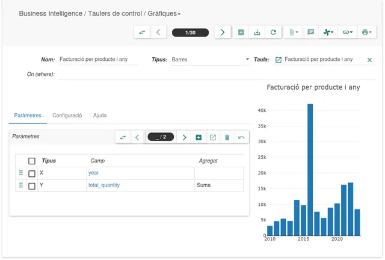
Task: Go to next record in main toolbar
Action: [223, 32]
